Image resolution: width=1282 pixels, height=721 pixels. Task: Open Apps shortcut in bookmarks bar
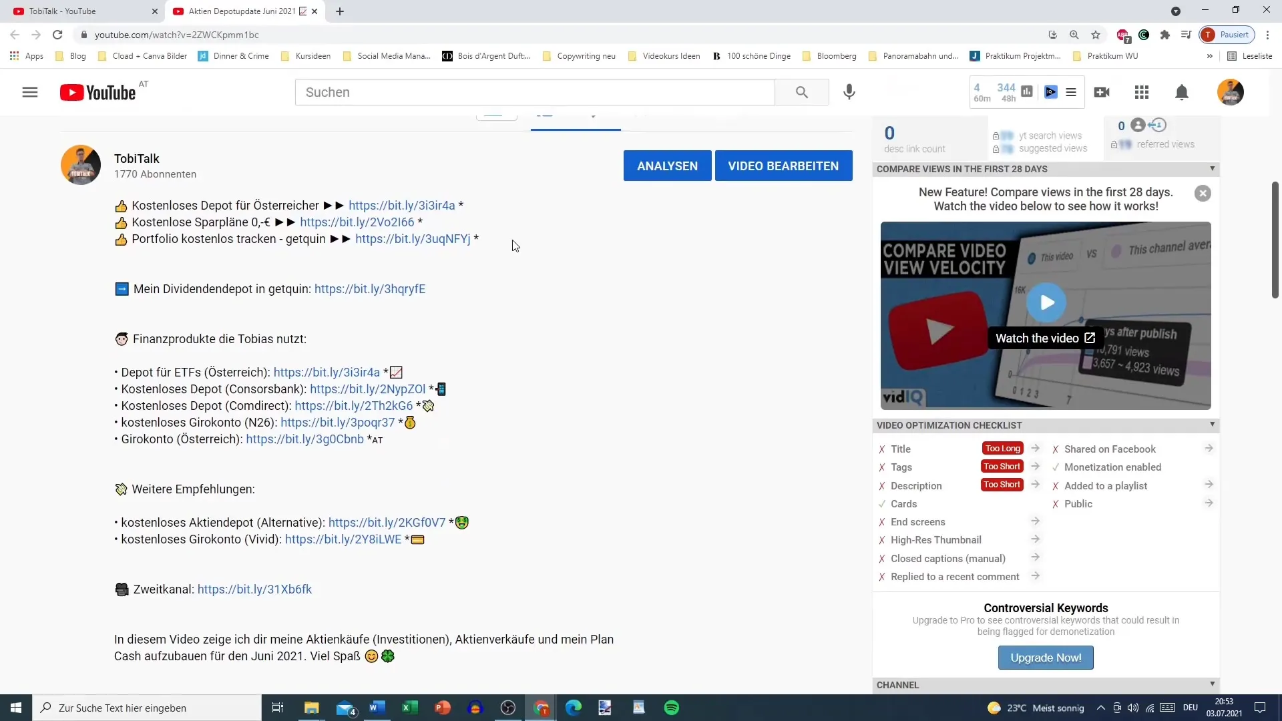click(x=27, y=56)
